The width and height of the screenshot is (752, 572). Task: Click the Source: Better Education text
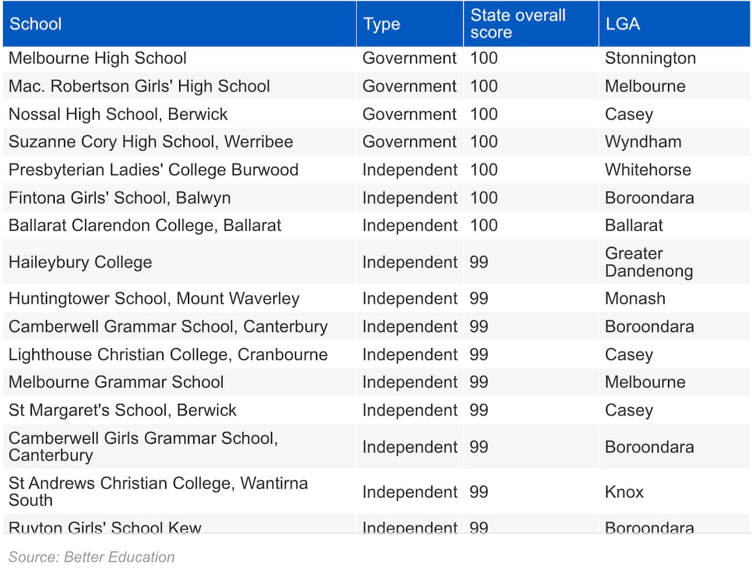(92, 557)
